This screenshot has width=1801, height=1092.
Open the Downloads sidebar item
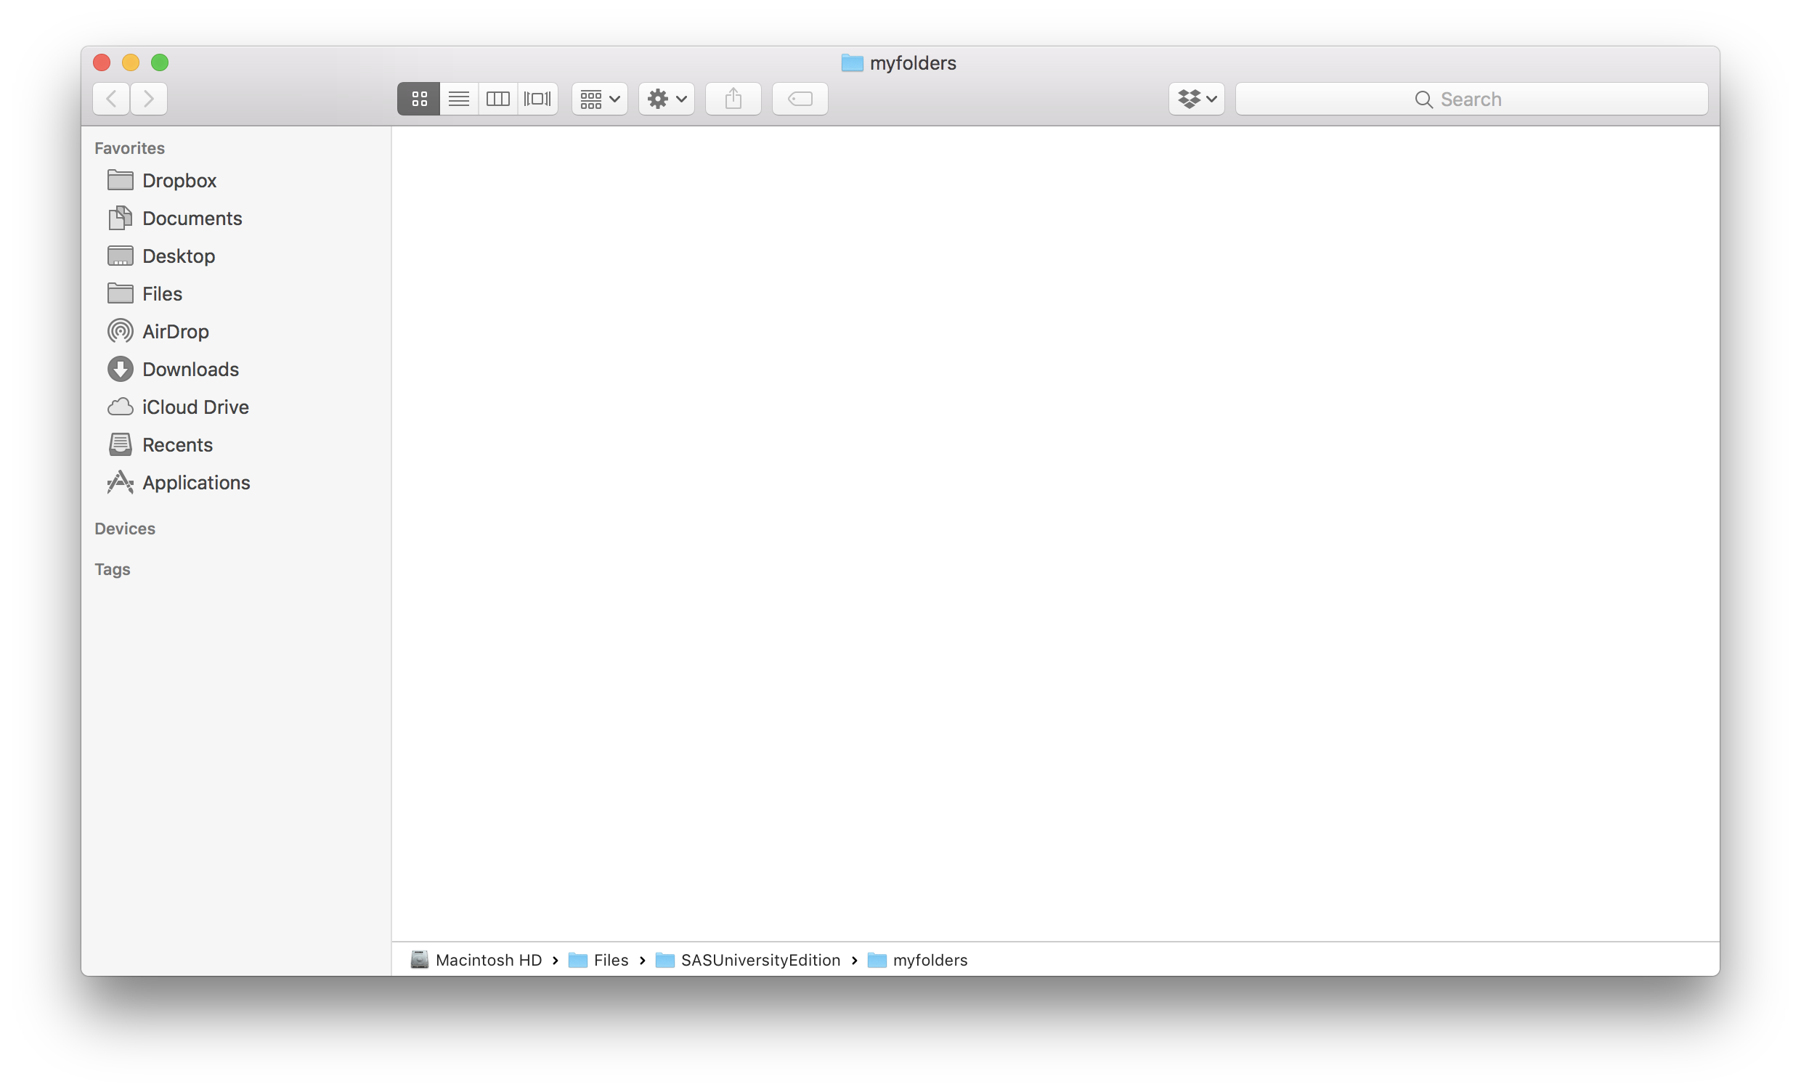click(191, 369)
